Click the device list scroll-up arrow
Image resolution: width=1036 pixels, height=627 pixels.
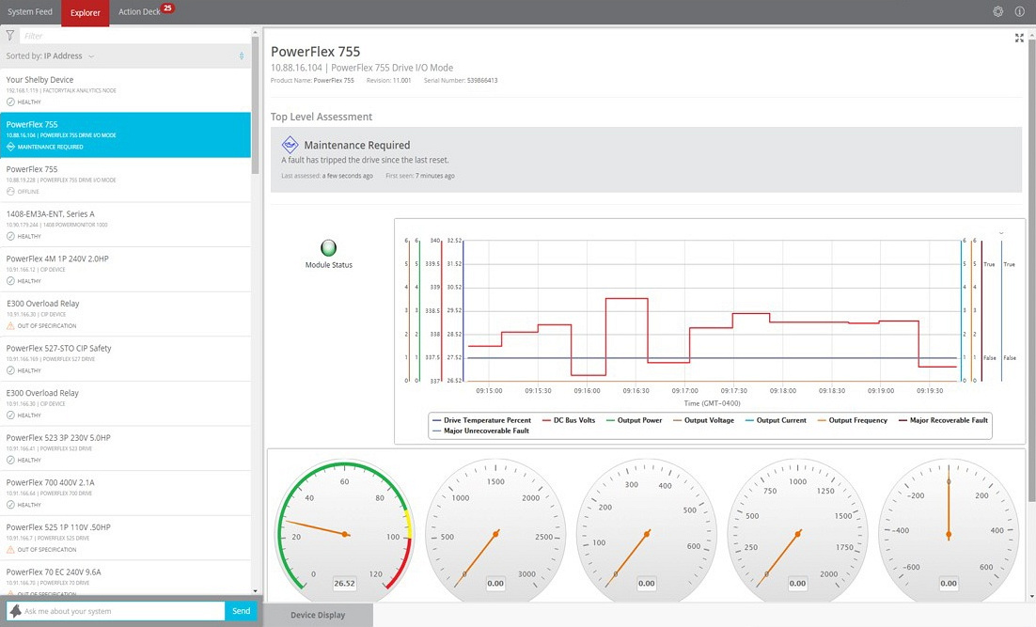255,32
